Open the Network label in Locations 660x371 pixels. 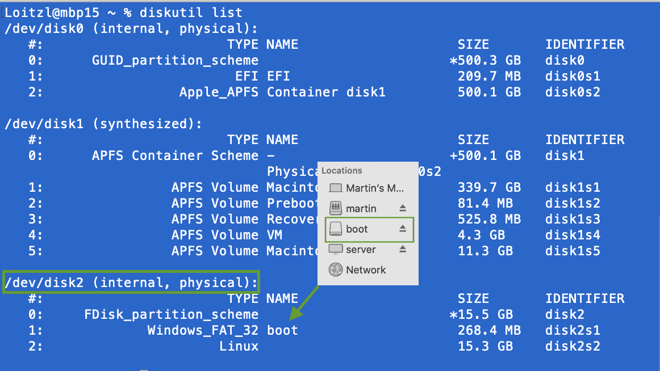366,270
